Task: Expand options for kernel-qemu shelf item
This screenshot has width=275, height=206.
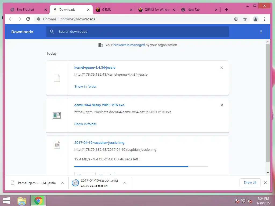Action: (x=62, y=183)
